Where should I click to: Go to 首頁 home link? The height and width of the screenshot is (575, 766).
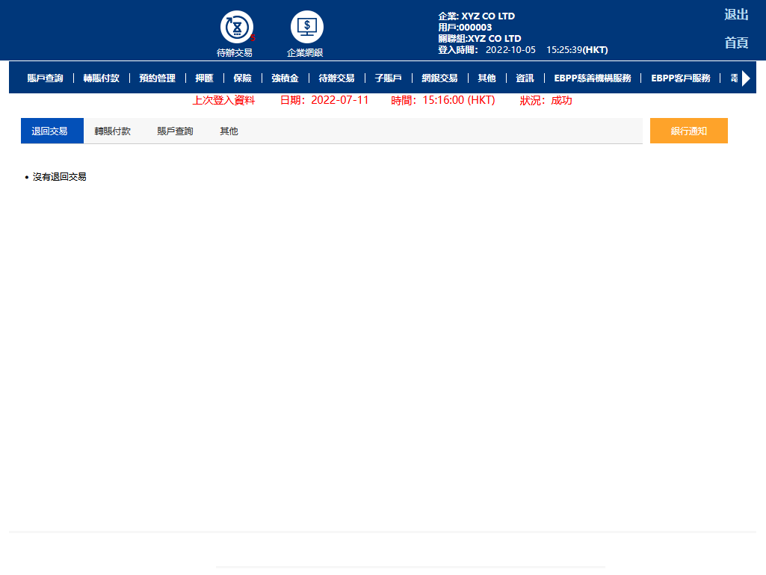pos(735,43)
